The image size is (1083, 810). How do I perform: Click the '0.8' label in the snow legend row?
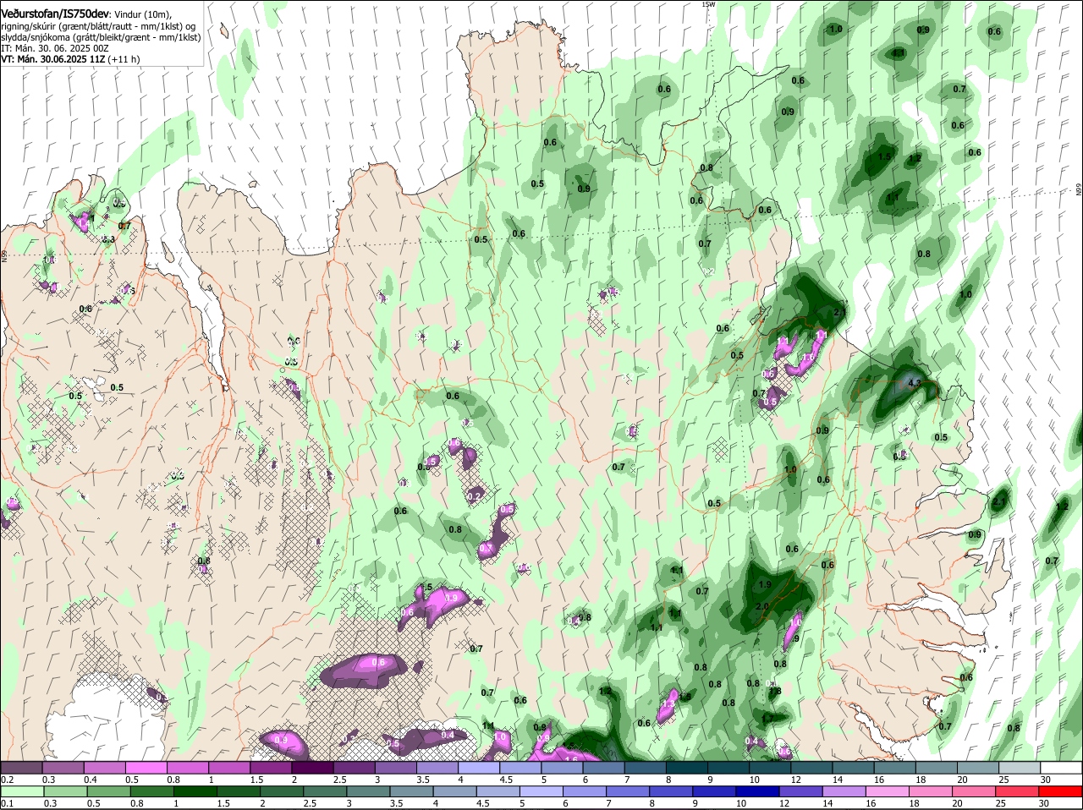(173, 780)
